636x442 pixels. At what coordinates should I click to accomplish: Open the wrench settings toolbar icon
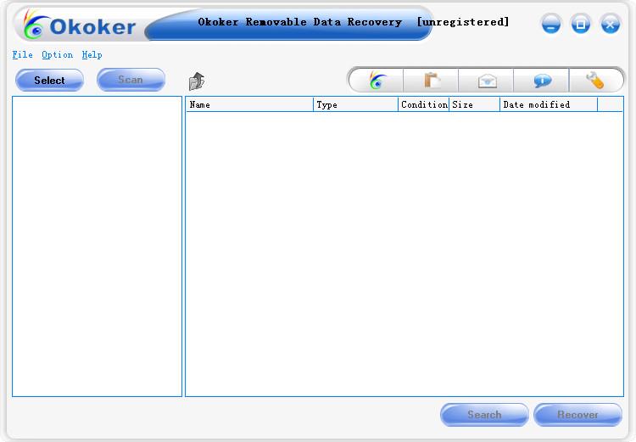tap(594, 80)
